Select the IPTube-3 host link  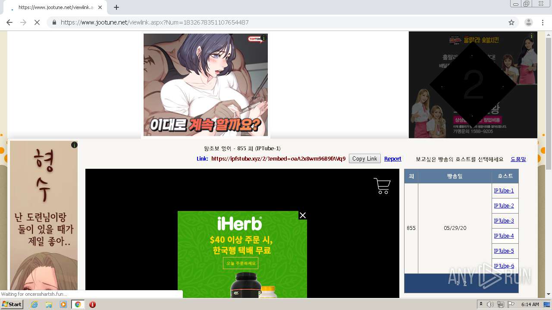(x=504, y=221)
